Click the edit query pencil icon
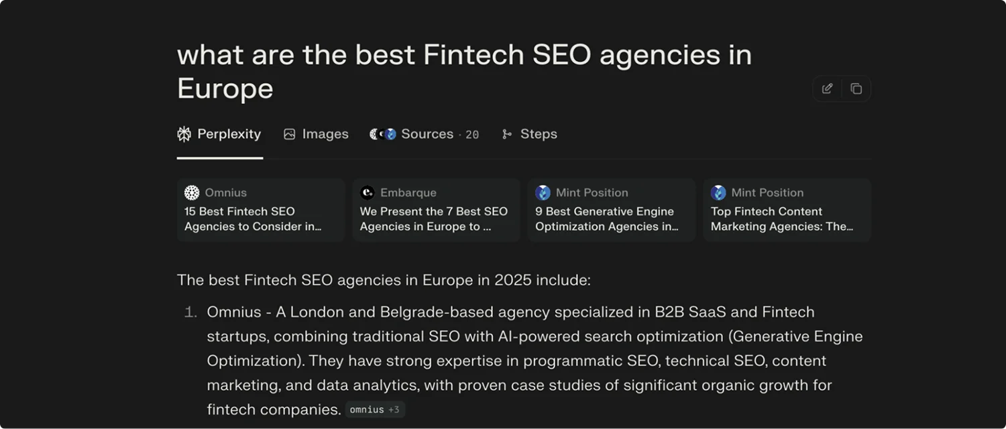 (827, 88)
